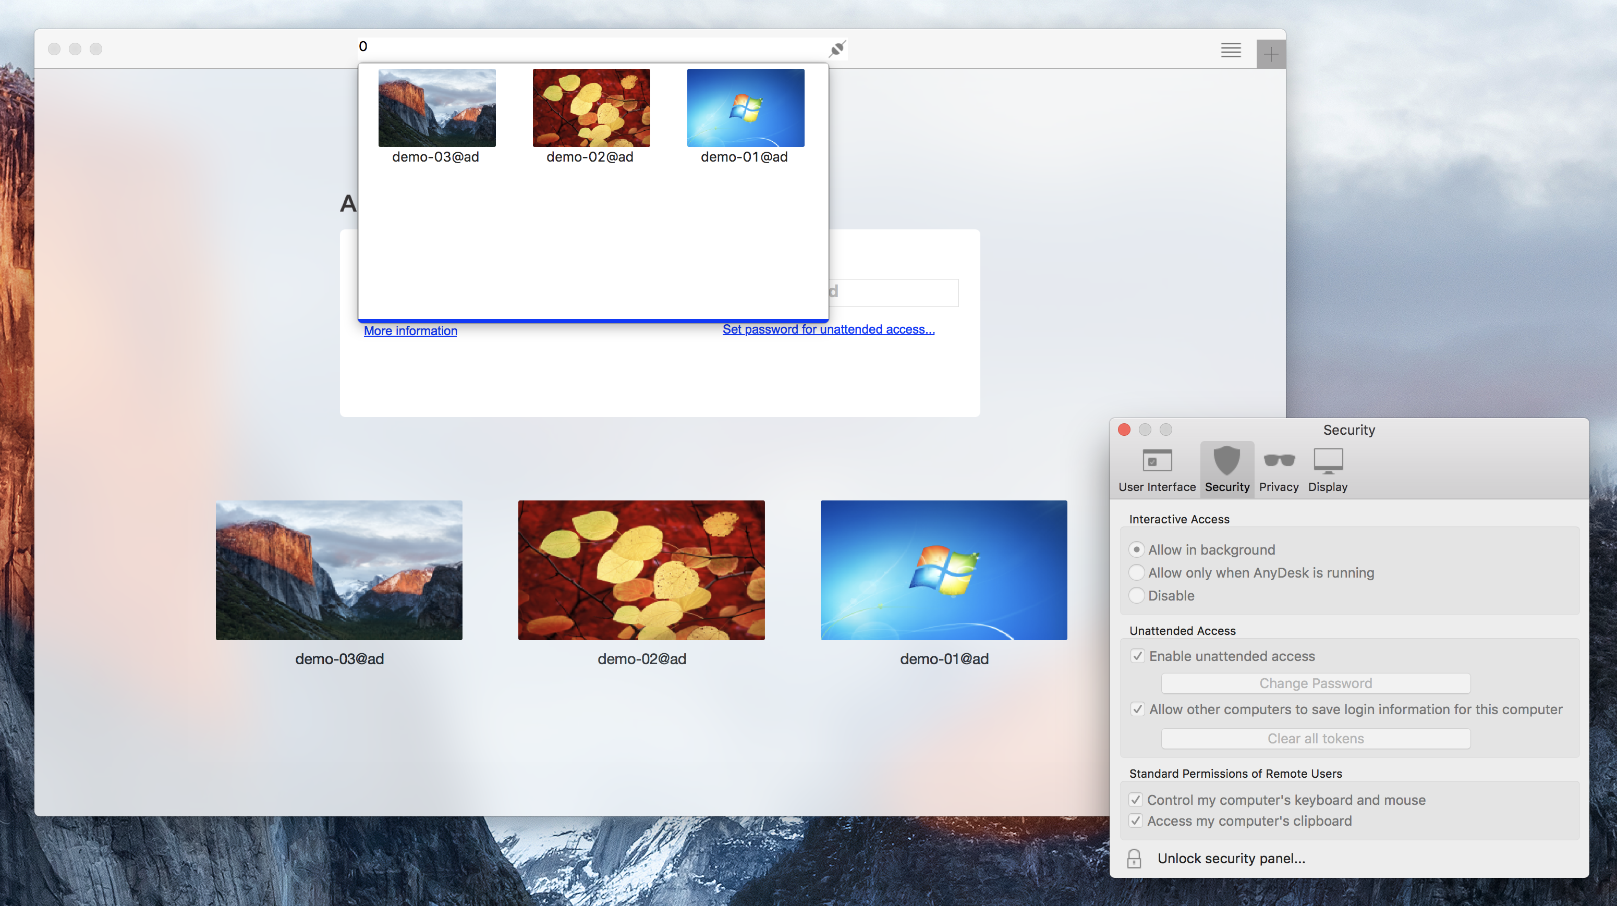Image resolution: width=1617 pixels, height=906 pixels.
Task: Click the pin icon in search bar
Action: (837, 46)
